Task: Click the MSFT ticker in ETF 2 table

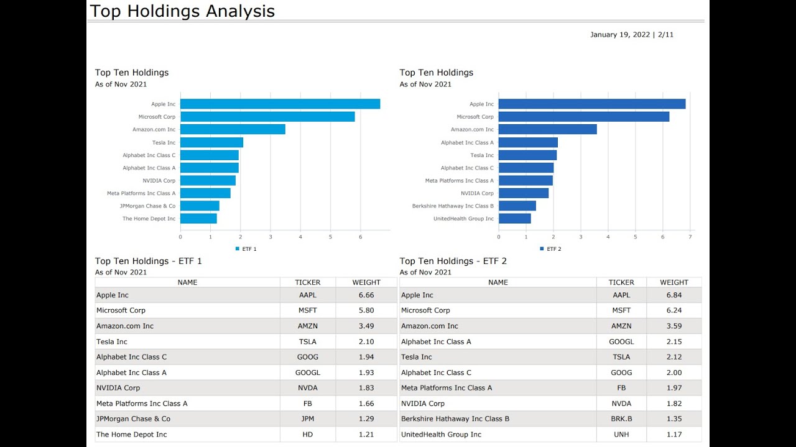Action: [x=621, y=310]
